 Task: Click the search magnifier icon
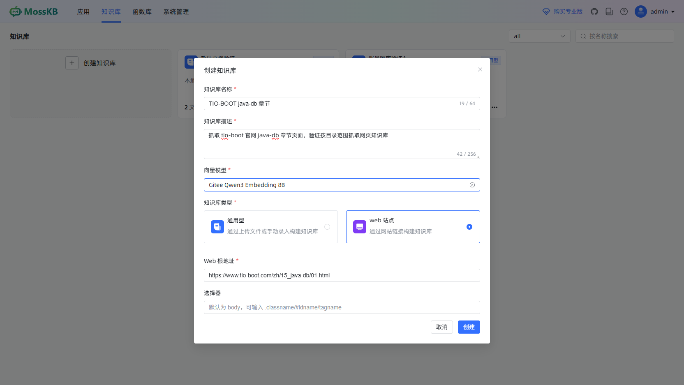click(x=583, y=36)
